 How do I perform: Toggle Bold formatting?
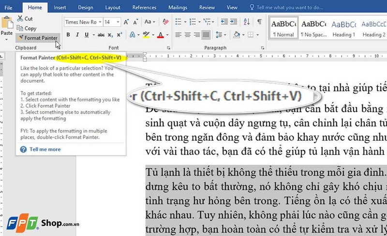(x=68, y=35)
